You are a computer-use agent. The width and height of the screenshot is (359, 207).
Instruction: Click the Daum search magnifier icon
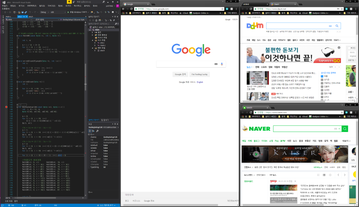coord(337,26)
